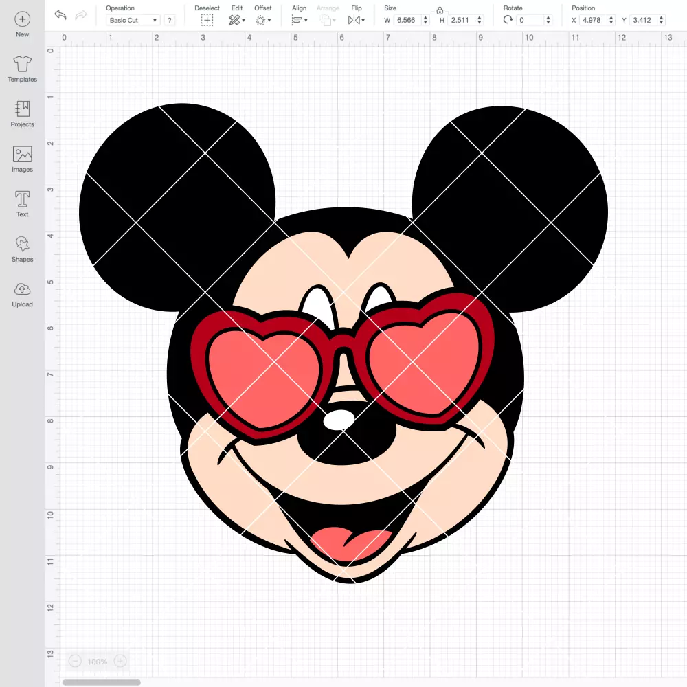Screen dimensions: 687x687
Task: Click the X position field 4.978
Action: (x=593, y=20)
